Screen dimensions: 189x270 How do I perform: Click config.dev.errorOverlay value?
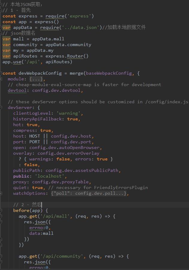(68, 153)
